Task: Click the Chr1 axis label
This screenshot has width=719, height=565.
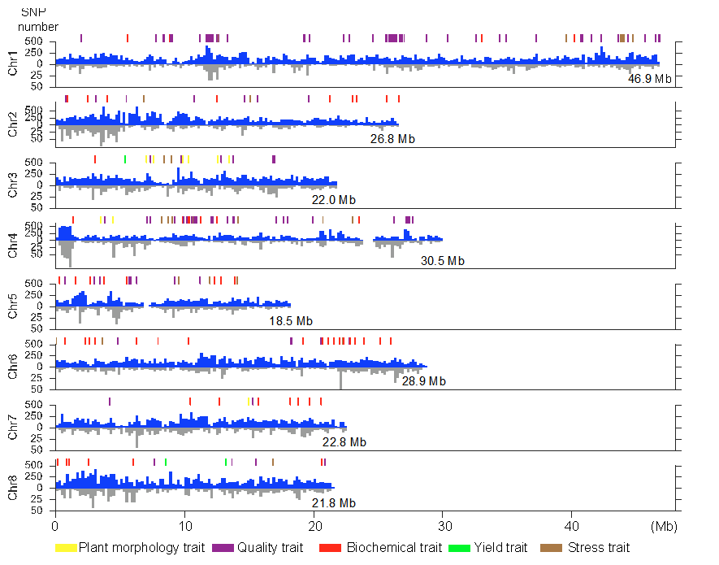Action: tap(13, 63)
